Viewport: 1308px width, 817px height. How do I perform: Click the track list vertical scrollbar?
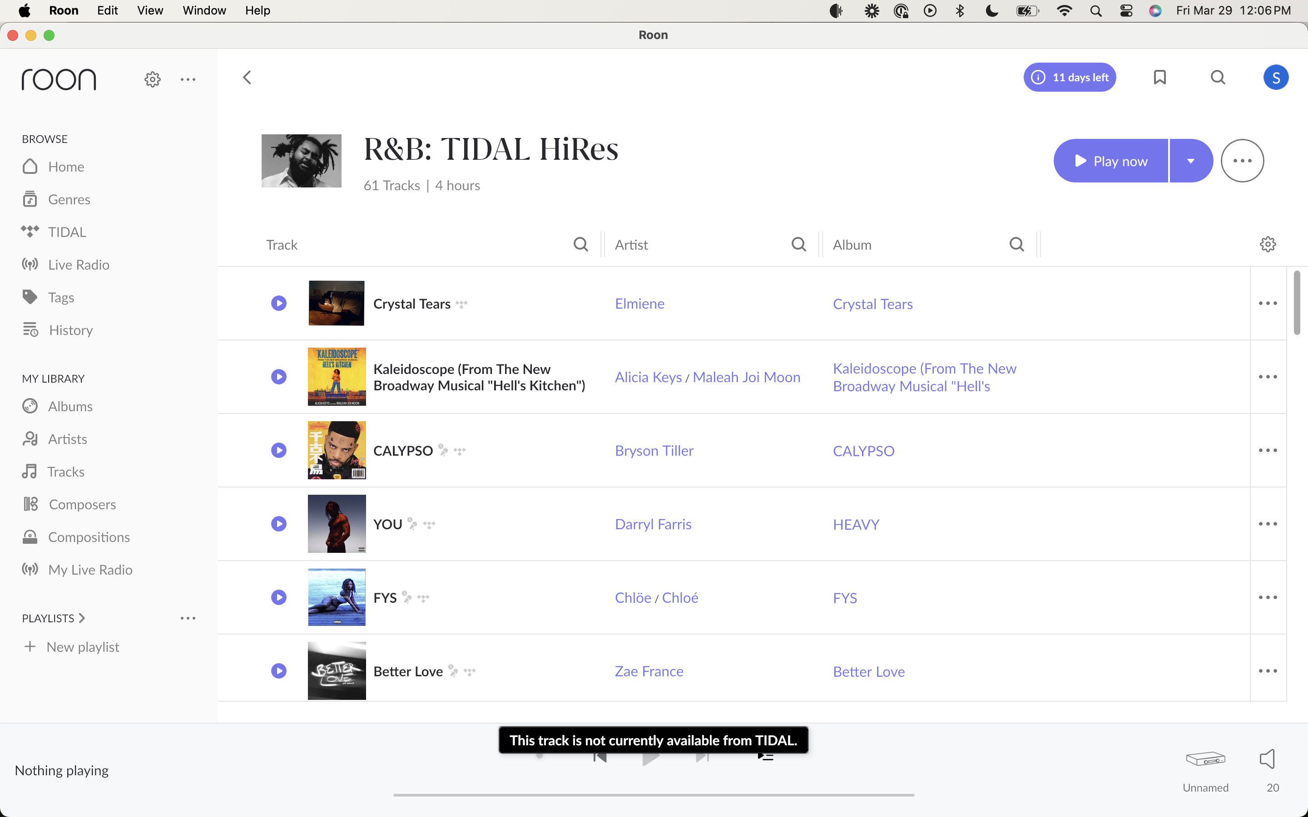pos(1297,303)
